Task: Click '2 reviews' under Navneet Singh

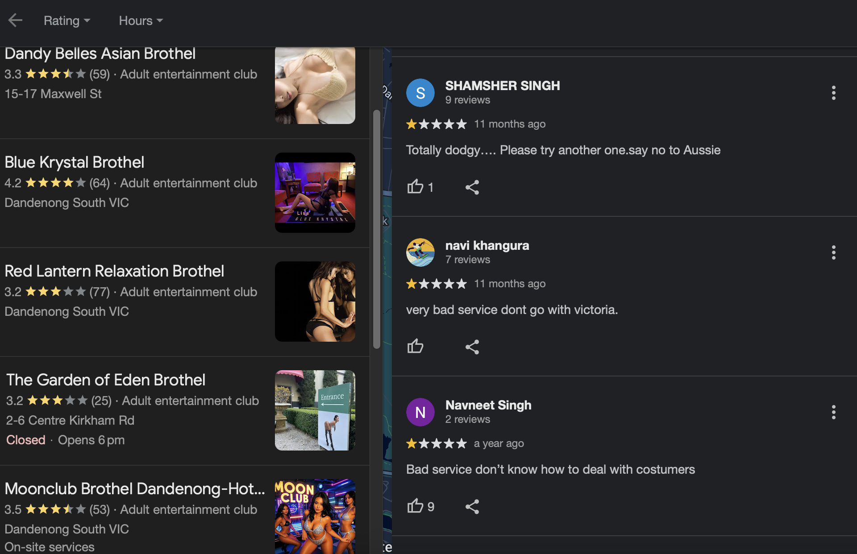Action: click(467, 419)
